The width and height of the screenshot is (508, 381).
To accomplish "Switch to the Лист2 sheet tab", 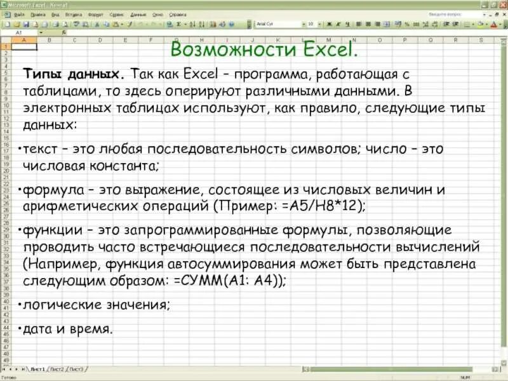I will pyautogui.click(x=57, y=369).
